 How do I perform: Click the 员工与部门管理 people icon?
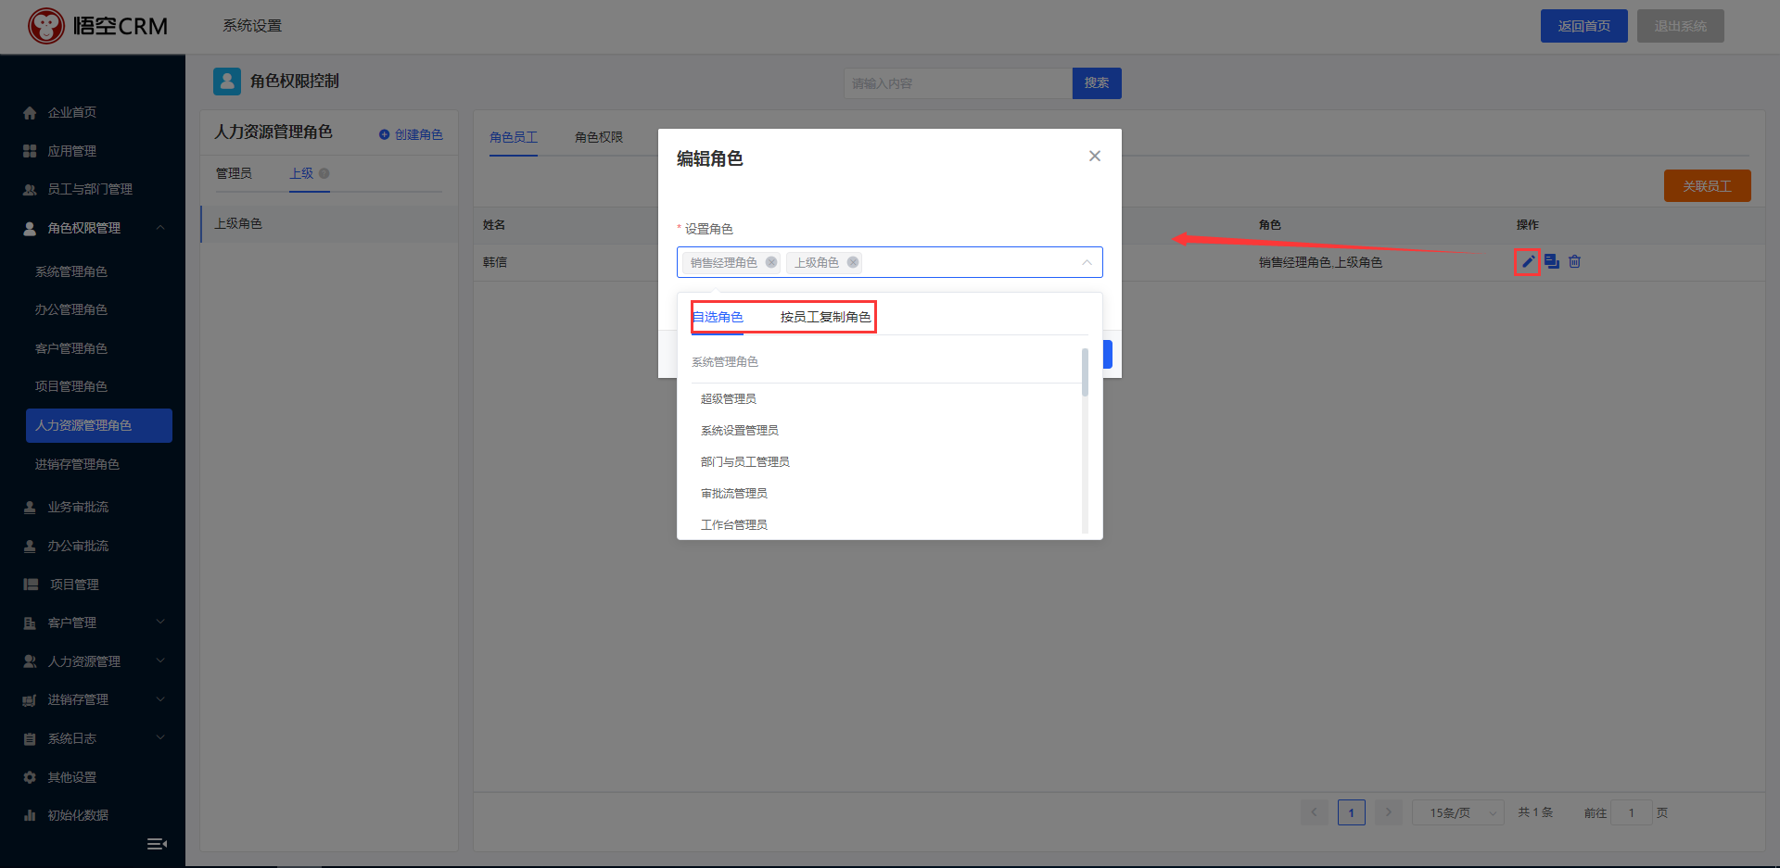(30, 189)
